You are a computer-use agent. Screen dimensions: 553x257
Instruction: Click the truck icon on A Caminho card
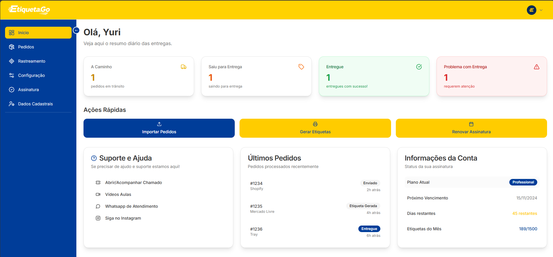pyautogui.click(x=184, y=67)
